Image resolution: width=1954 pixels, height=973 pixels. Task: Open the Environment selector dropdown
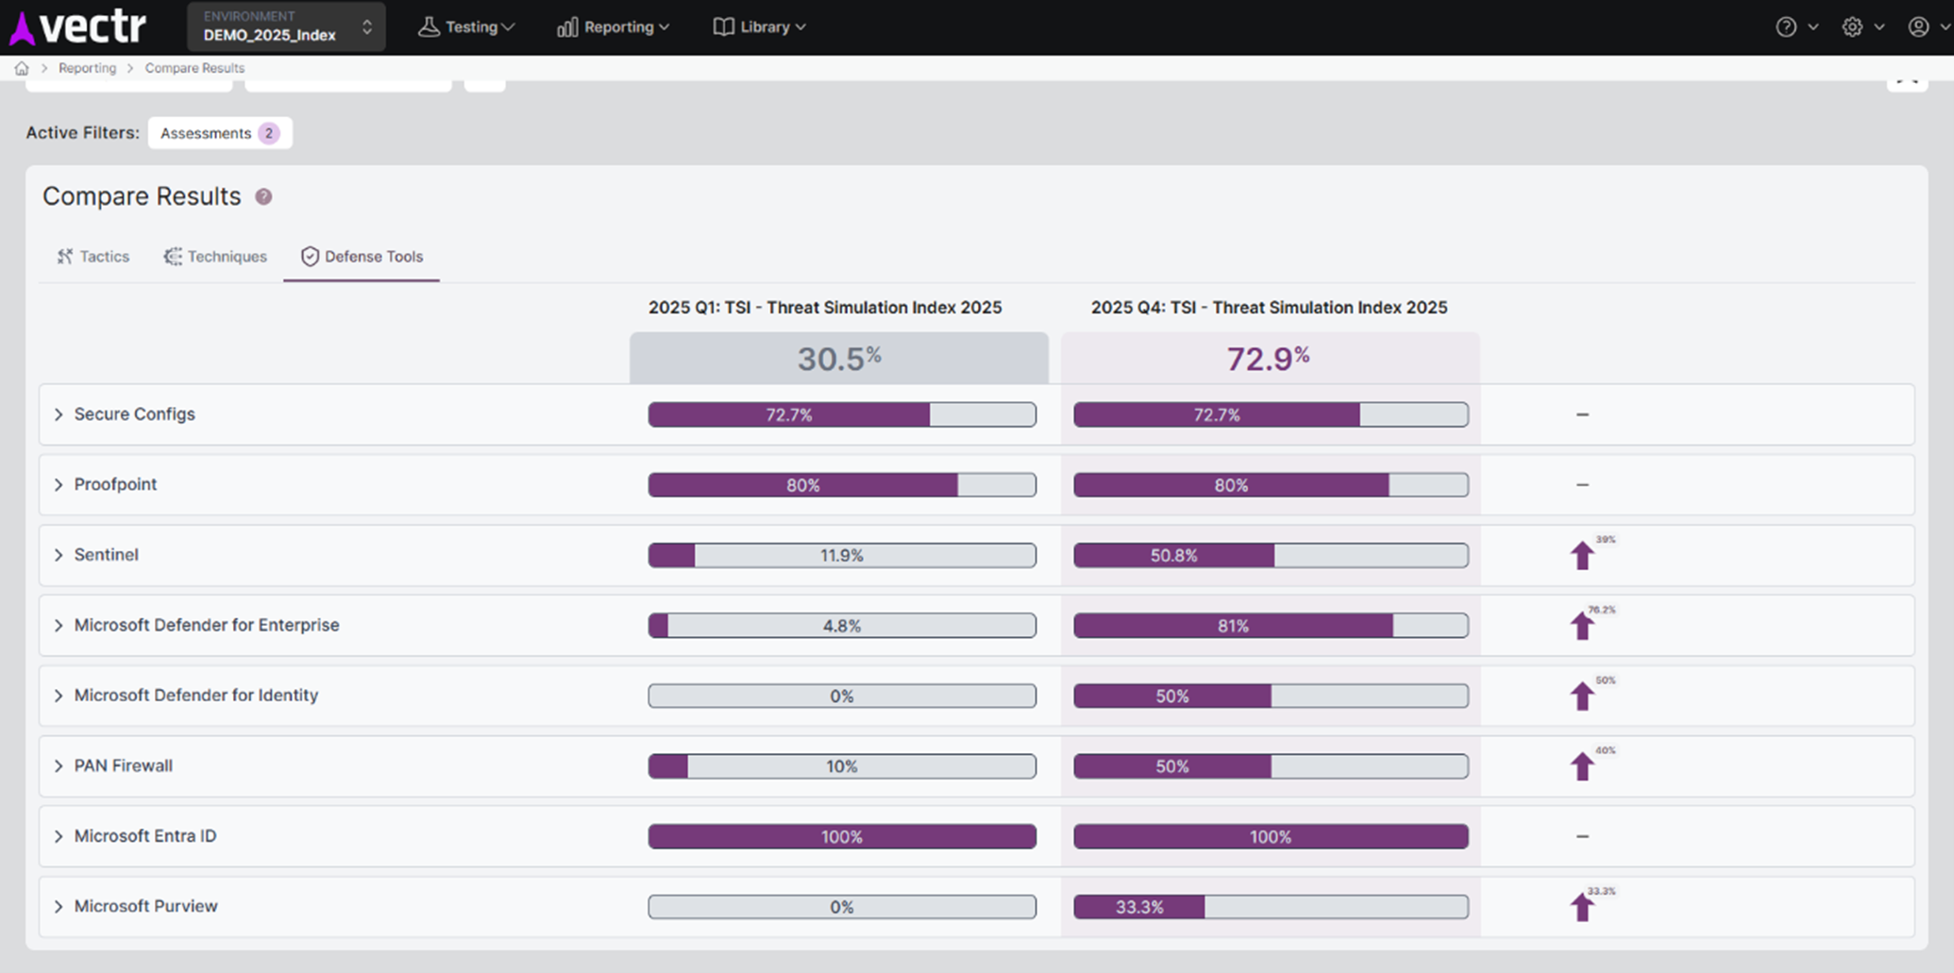286,26
